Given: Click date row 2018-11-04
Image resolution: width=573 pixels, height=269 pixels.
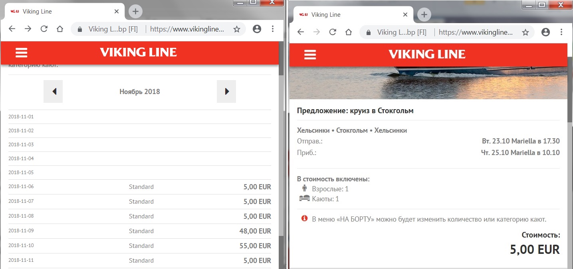Looking at the screenshot, I should click(x=140, y=159).
